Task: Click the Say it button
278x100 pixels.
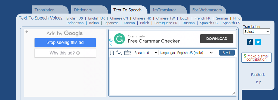Action: coord(227,53)
